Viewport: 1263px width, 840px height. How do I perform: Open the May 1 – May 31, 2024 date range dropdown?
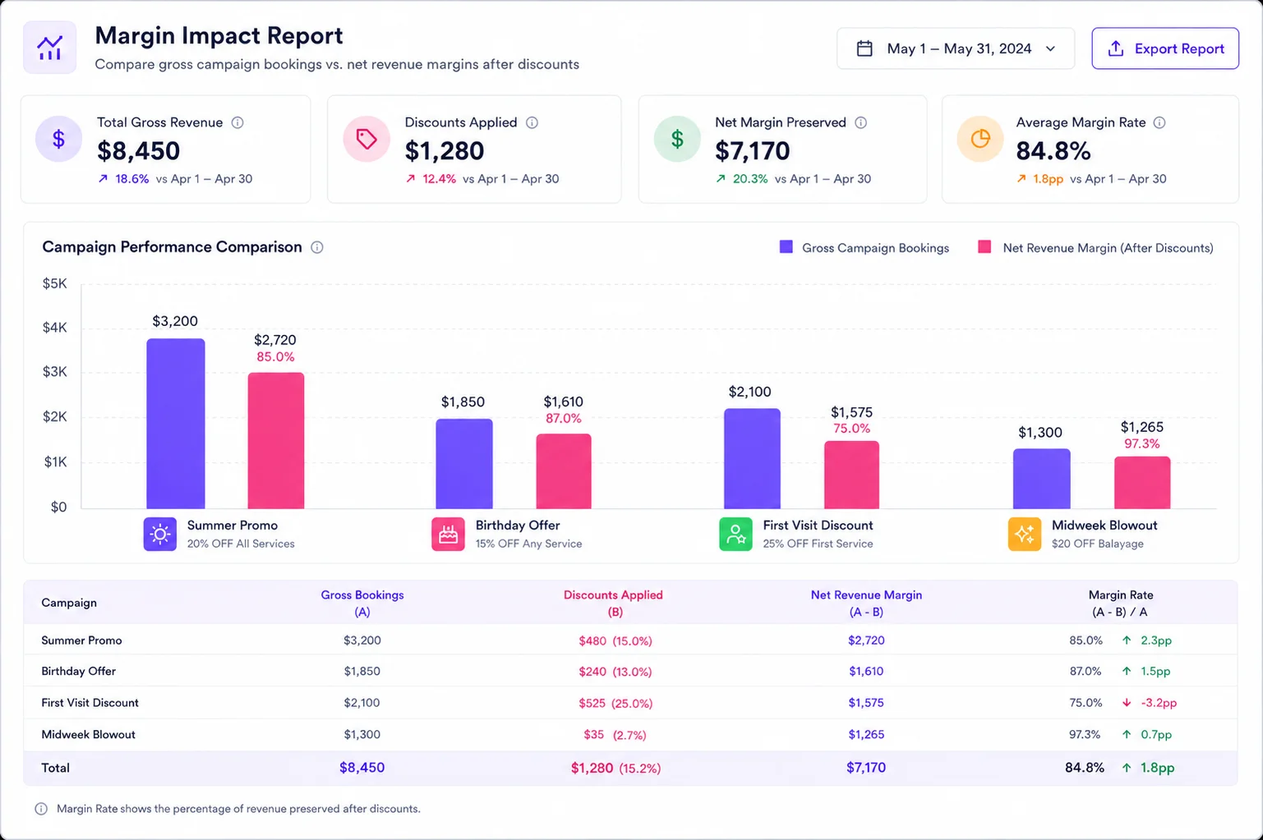[955, 48]
